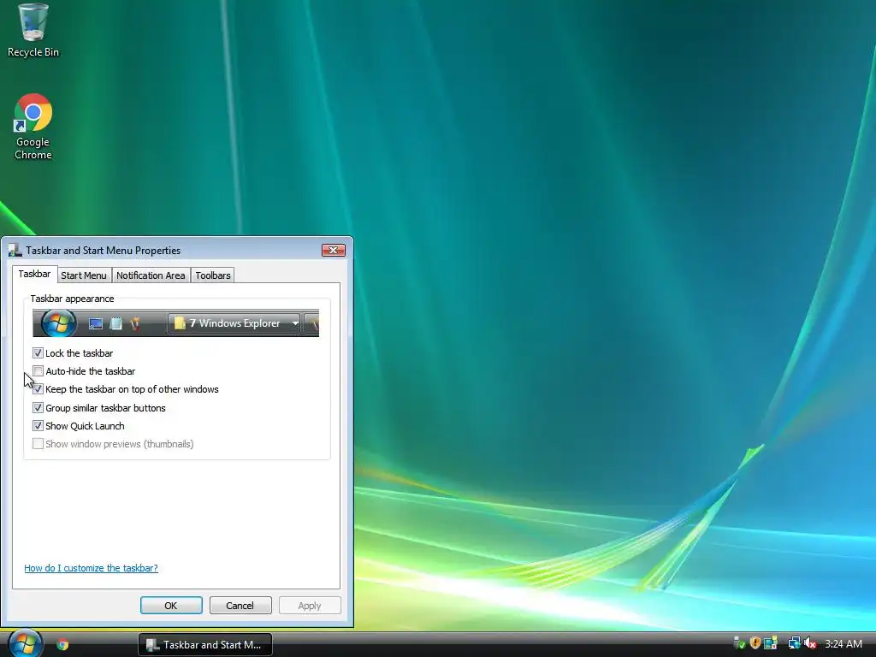The height and width of the screenshot is (657, 876).
Task: Uncheck Show Quick Launch
Action: coord(38,426)
